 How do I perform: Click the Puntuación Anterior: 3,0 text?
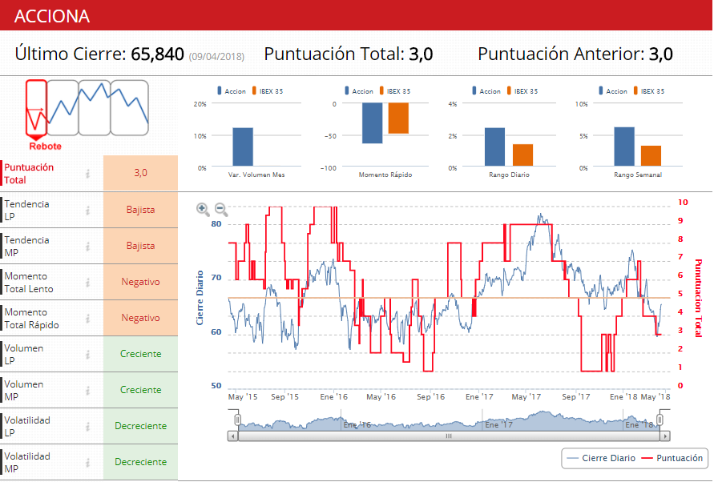pyautogui.click(x=575, y=54)
